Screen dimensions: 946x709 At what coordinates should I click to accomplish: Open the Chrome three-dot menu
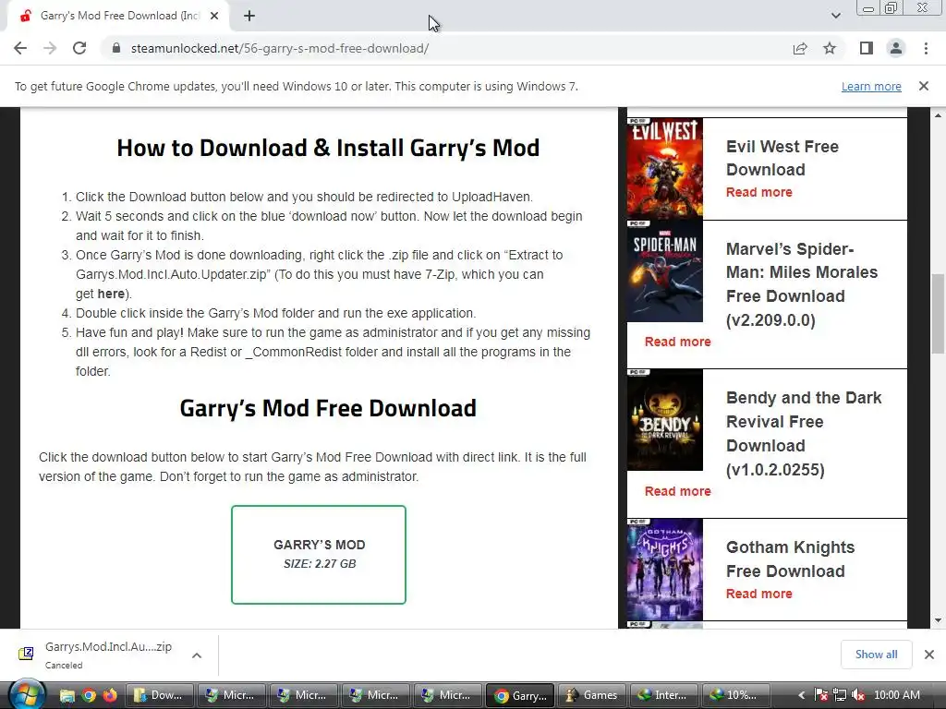click(926, 48)
